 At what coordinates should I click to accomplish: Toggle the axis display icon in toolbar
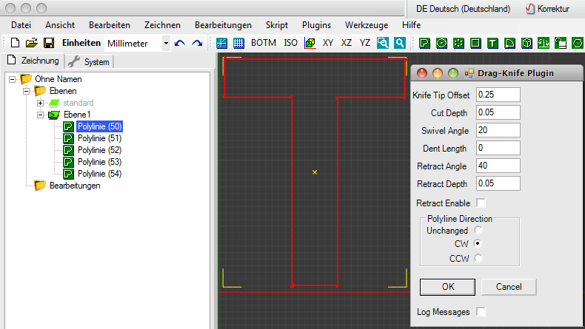221,43
